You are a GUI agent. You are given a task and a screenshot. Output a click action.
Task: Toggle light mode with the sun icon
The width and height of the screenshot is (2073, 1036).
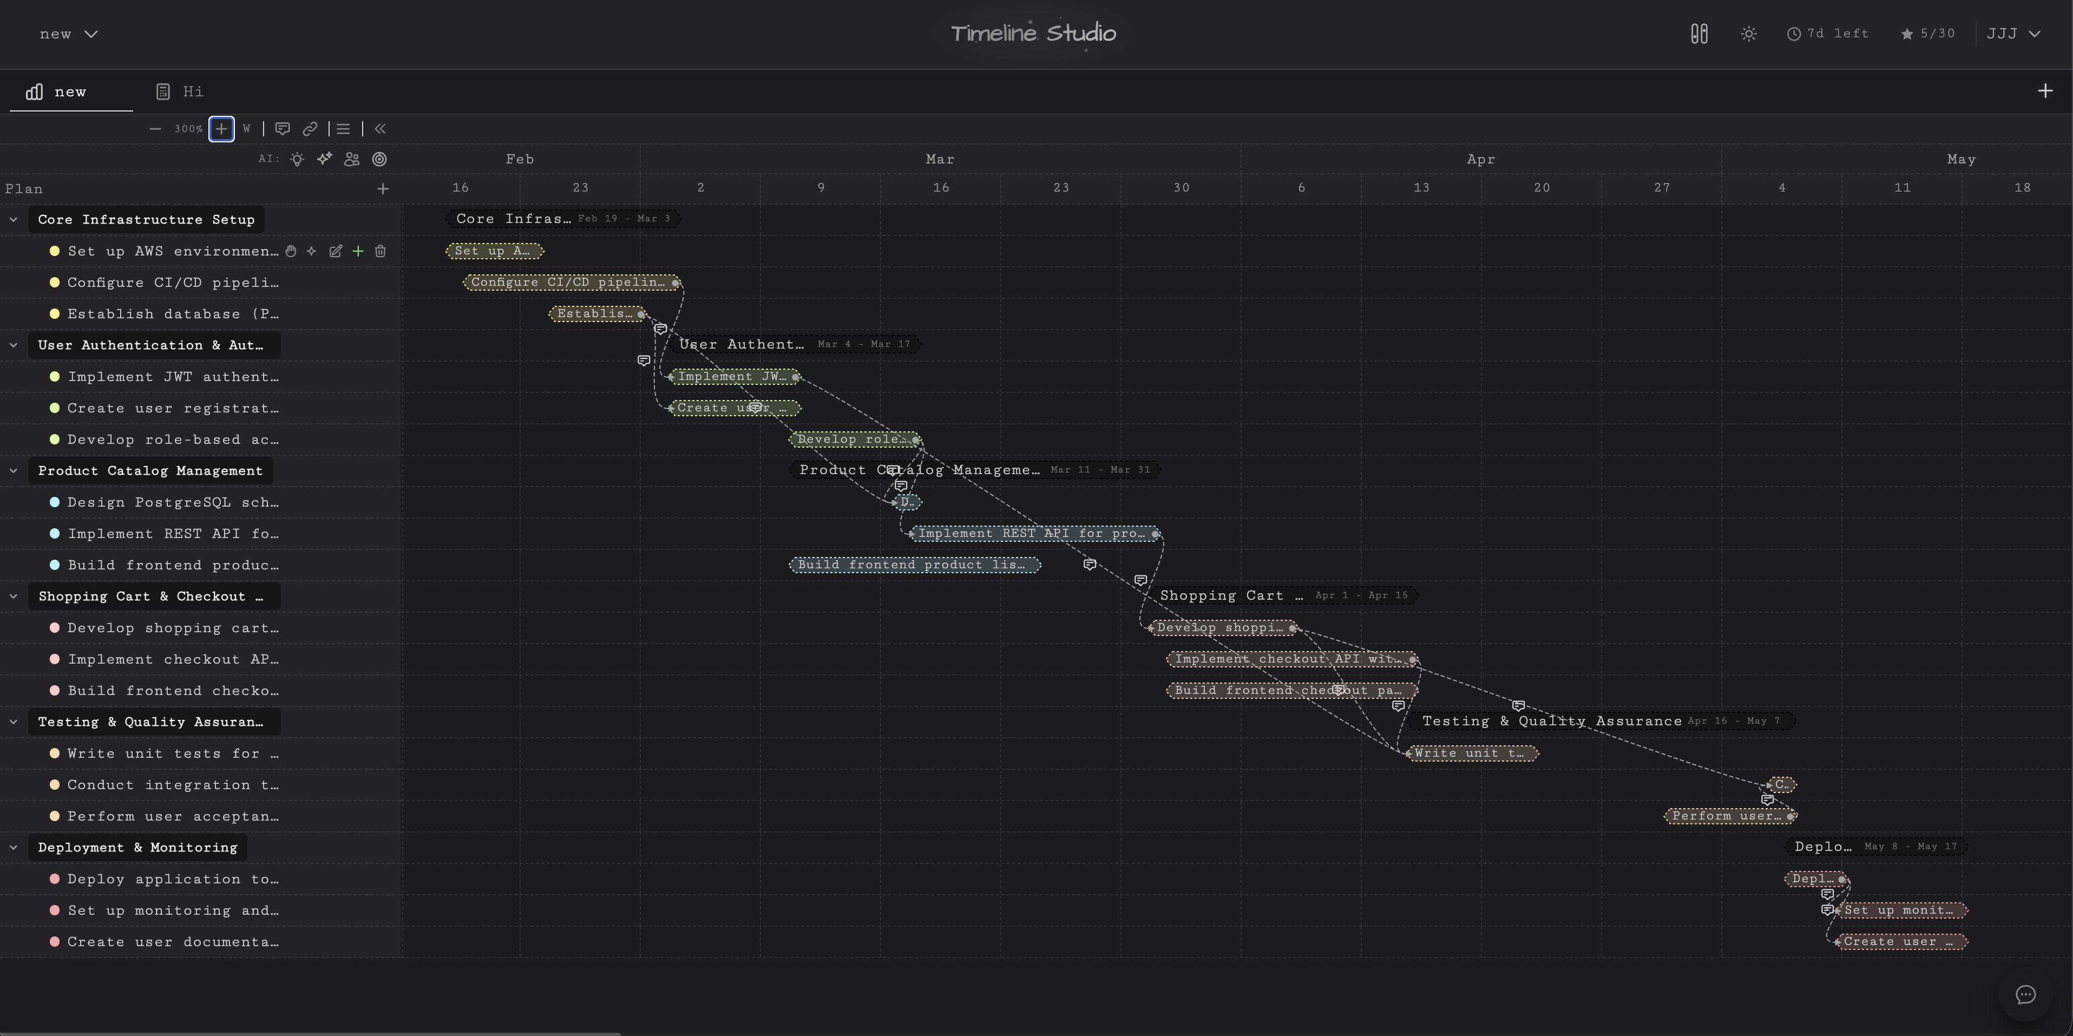coord(1749,34)
